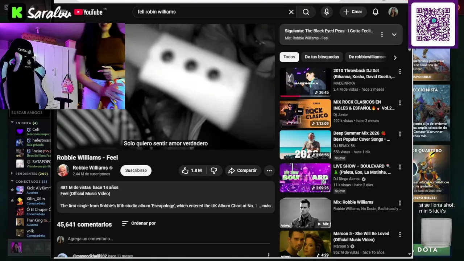
Task: Open options for Deep Summer Mix 2026
Action: pos(400,134)
